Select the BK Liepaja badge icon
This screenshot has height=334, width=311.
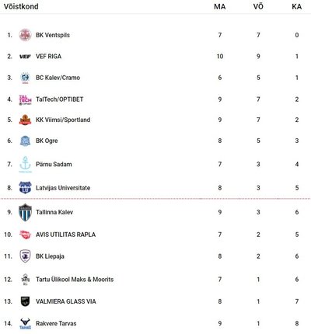pyautogui.click(x=25, y=256)
